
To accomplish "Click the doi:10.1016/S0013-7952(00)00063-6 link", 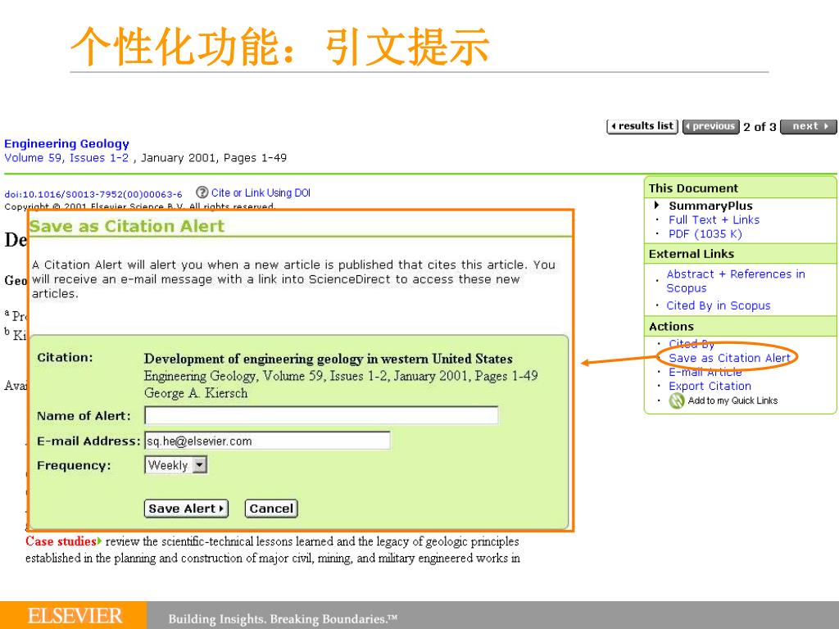I will [93, 194].
